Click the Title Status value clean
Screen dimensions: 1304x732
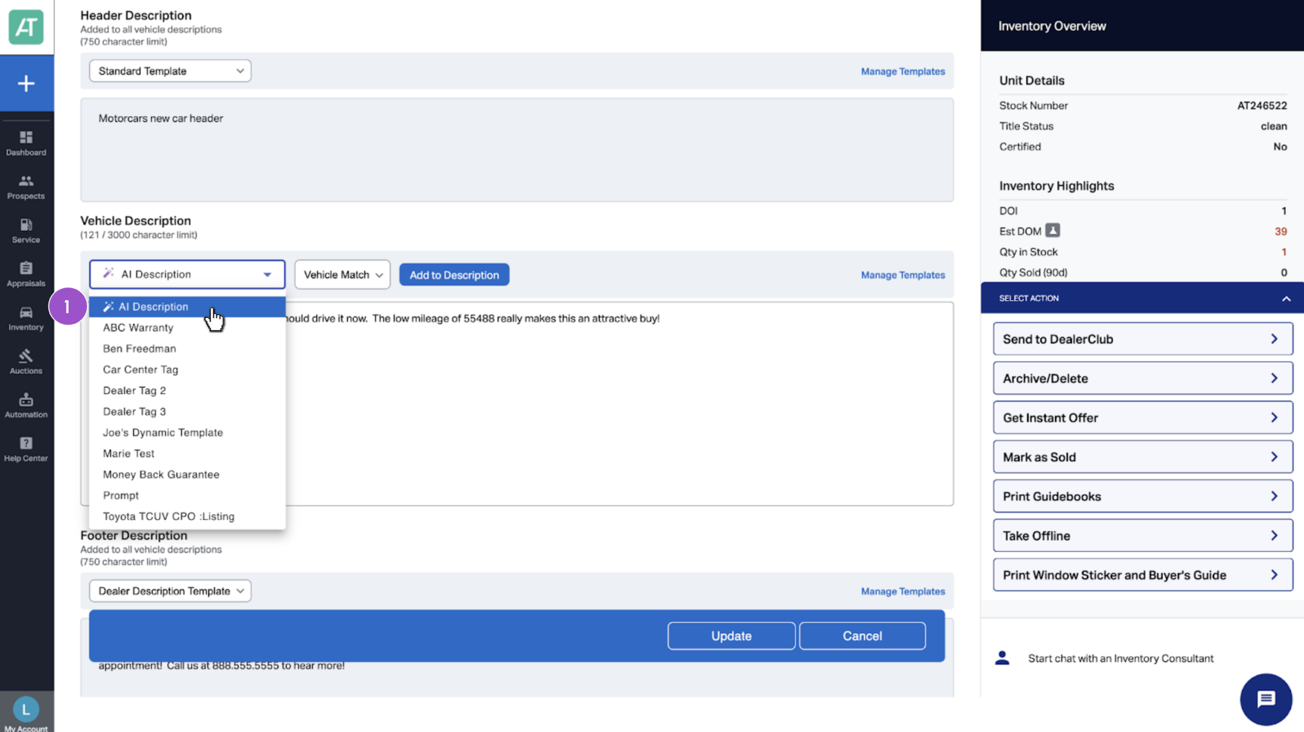(x=1273, y=126)
